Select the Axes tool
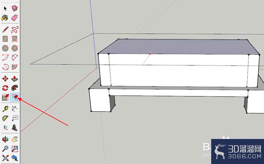Image resolution: width=264 pixels, height=164 pixels. tap(5, 128)
